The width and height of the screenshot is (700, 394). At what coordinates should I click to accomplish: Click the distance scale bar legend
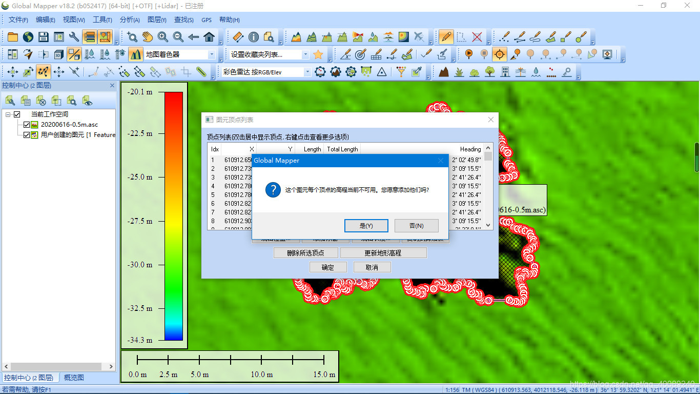coord(230,366)
